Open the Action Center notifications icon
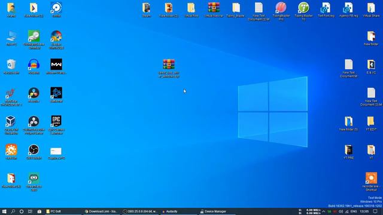The height and width of the screenshot is (215, 383). pos(375,211)
